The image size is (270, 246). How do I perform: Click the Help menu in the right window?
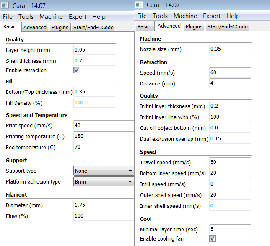233,16
